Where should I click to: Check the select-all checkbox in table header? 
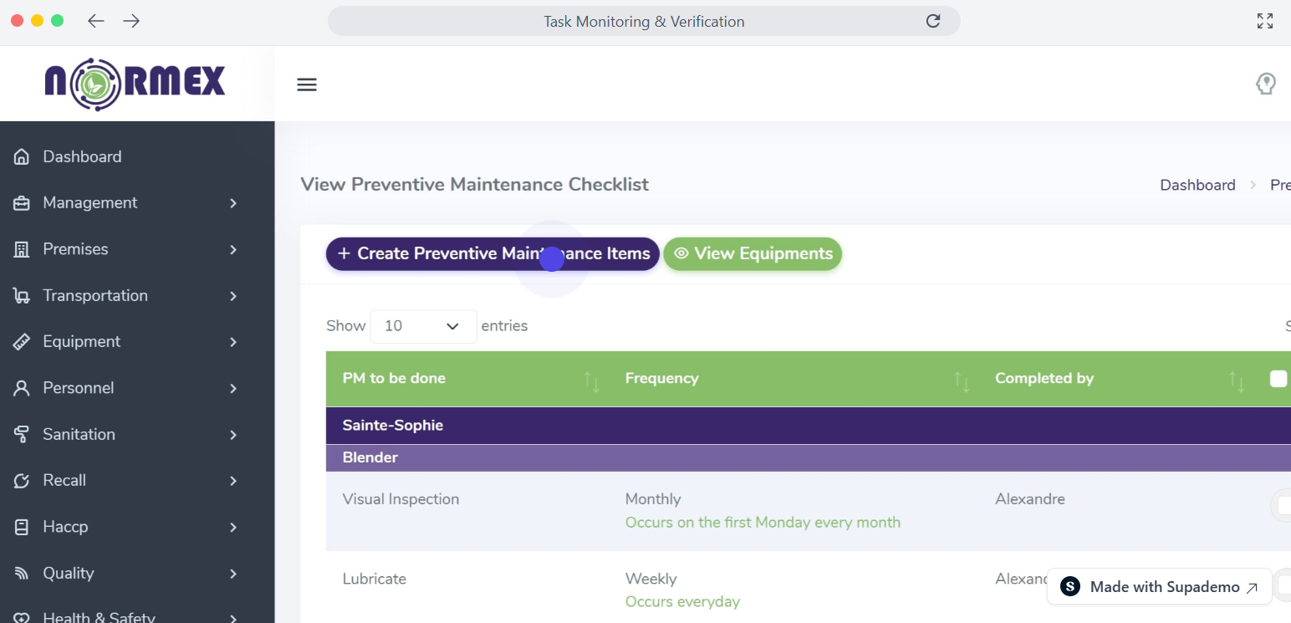pyautogui.click(x=1278, y=379)
